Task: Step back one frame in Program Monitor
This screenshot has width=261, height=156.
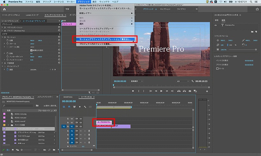Action: [x=156, y=91]
